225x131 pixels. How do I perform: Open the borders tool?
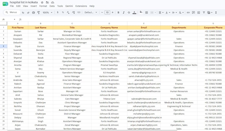(147, 13)
